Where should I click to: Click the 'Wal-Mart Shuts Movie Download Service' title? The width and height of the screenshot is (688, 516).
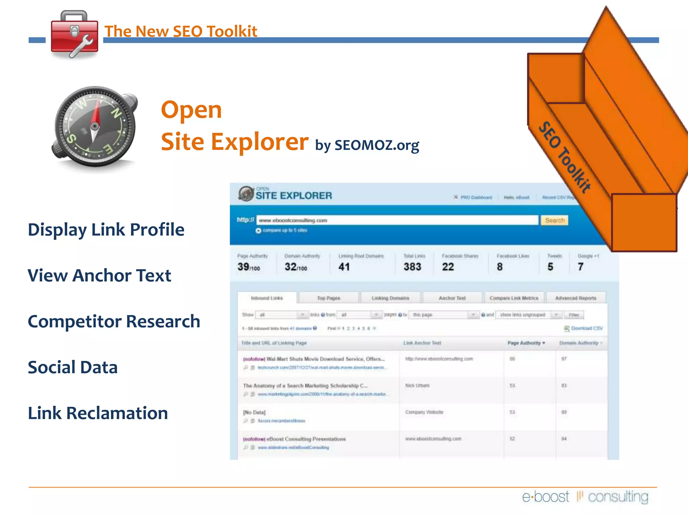point(326,359)
